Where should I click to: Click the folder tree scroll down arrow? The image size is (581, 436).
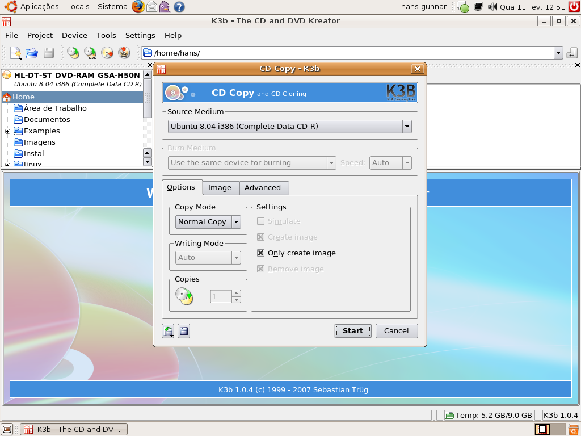pos(147,162)
